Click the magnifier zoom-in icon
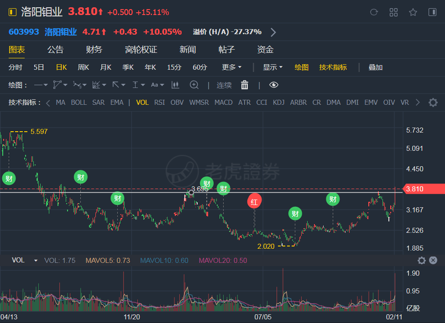 (194, 85)
